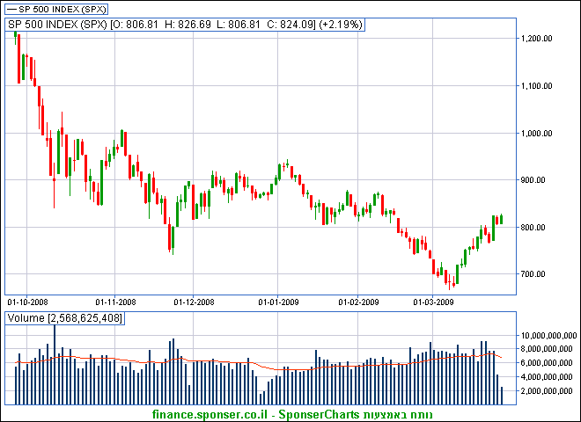Screen dimensions: 581x422
Task: Click the 1,000.00 price axis label
Action: (536, 134)
